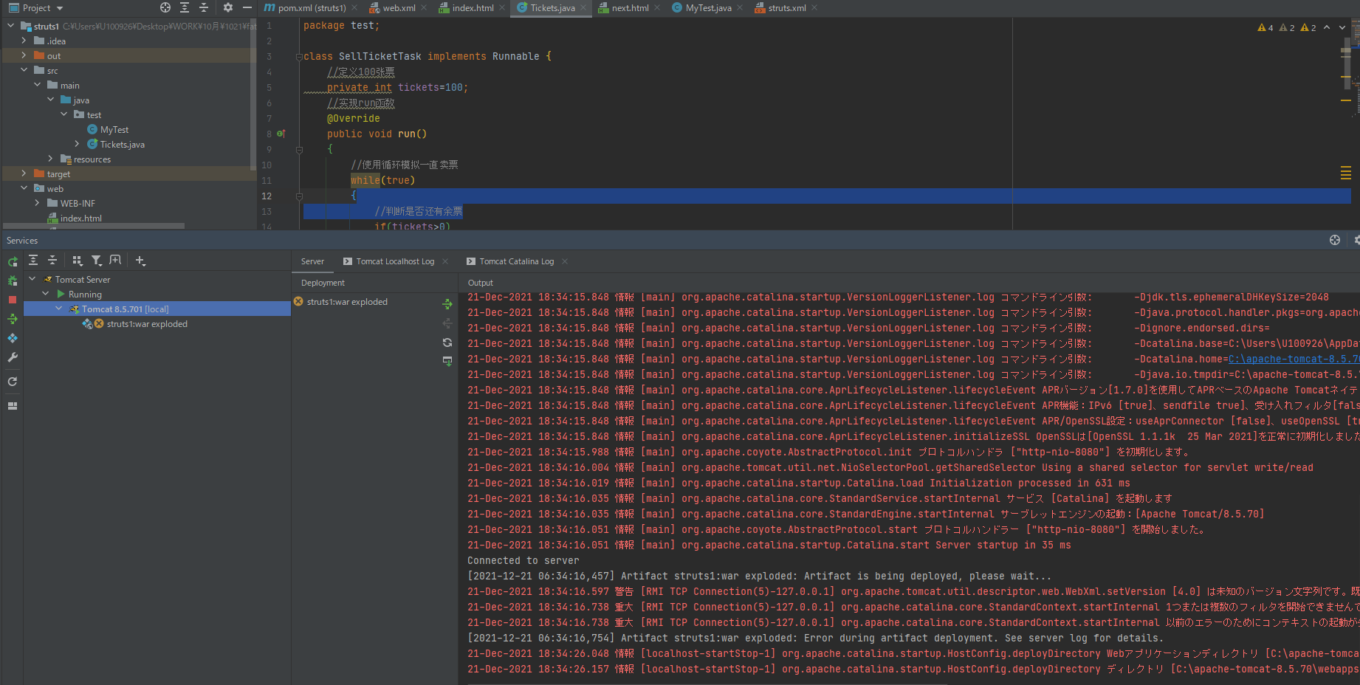Toggle code folding at class SellTicketTask line
This screenshot has width=1360, height=685.
tap(299, 57)
